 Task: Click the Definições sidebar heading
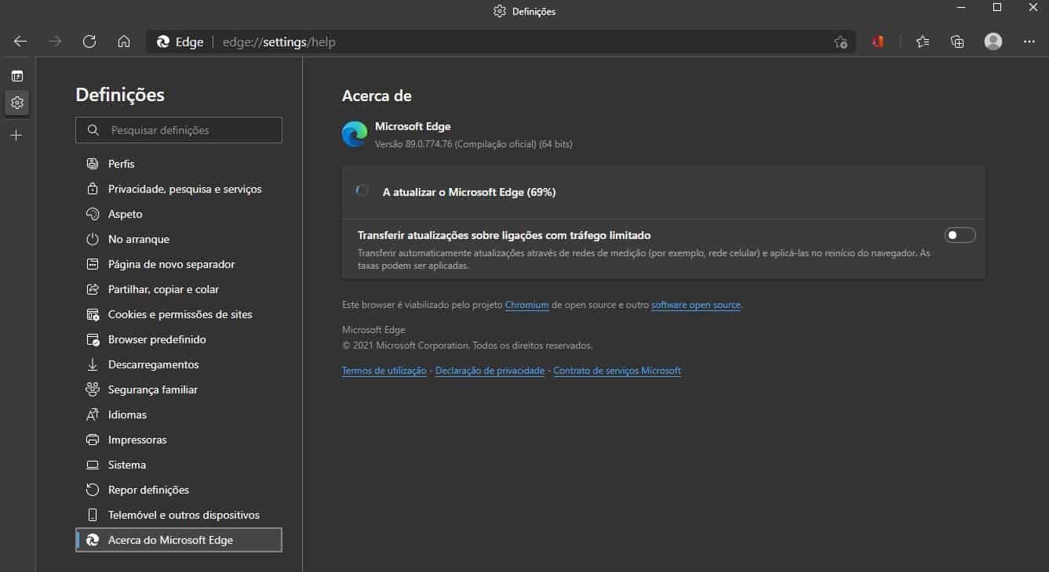[x=120, y=95]
